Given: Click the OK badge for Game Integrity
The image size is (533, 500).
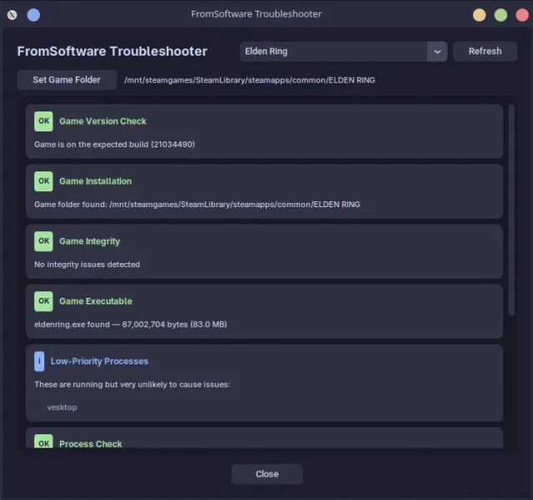Looking at the screenshot, I should 43,241.
